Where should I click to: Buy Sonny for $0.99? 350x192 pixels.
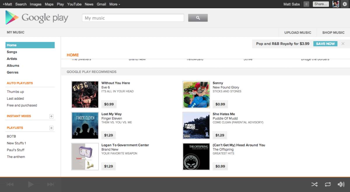pos(220,104)
